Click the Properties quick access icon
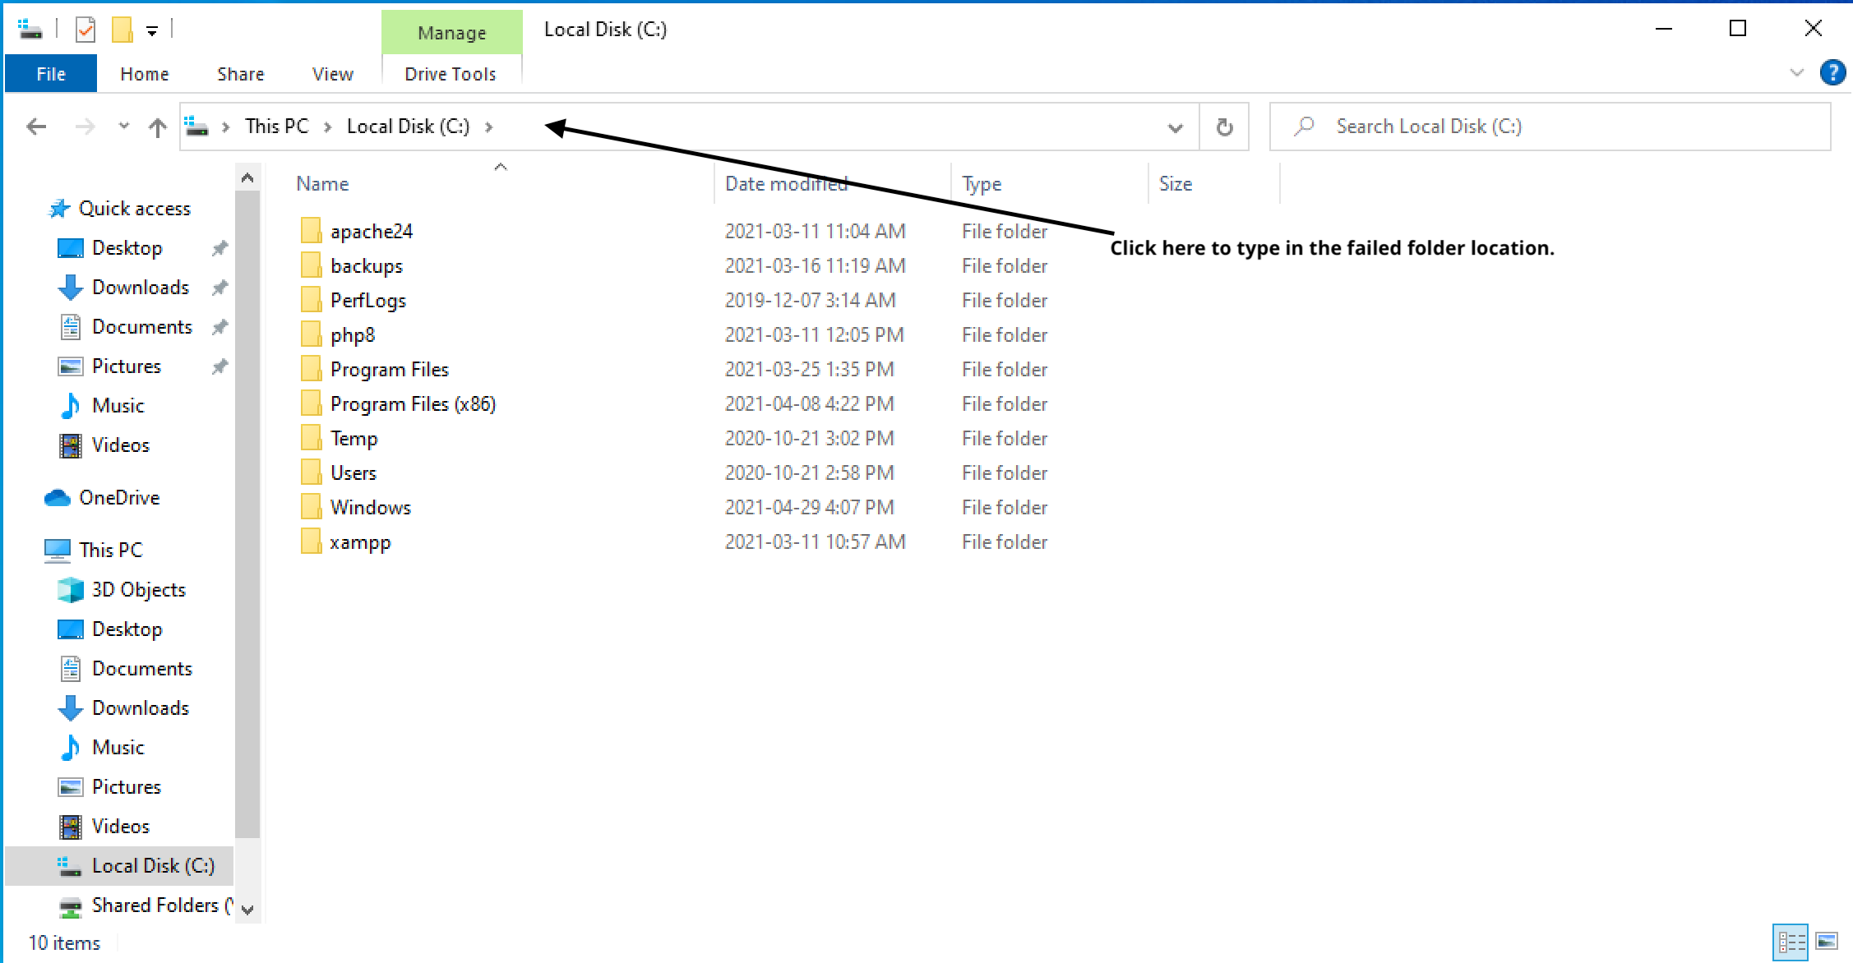 [x=85, y=30]
